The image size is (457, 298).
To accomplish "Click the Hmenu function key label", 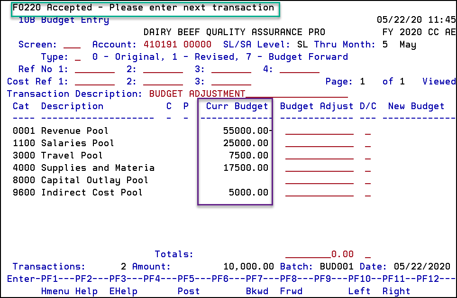I will 55,291.
